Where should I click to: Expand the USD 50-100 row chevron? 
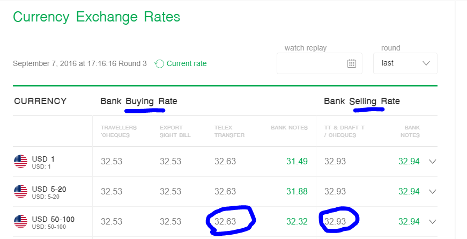tap(433, 221)
